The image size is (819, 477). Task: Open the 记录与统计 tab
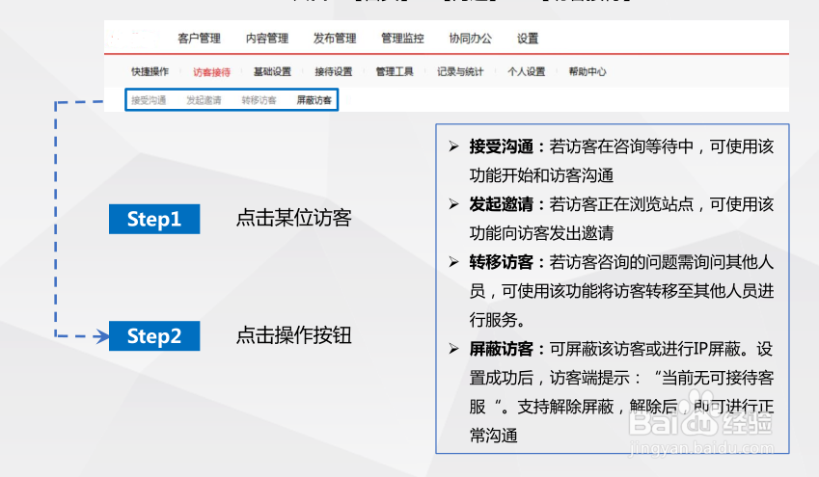tap(460, 71)
